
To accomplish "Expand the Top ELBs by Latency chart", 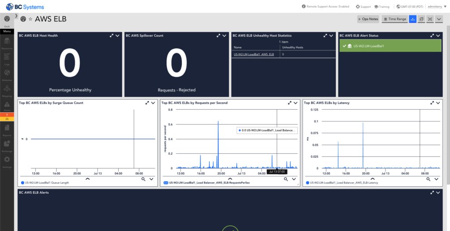I will point(432,103).
